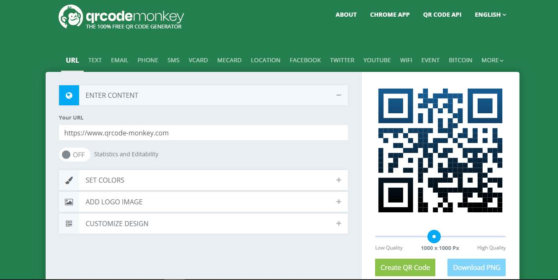
Task: Click the paintbrush icon for Set Colors
Action: [69, 180]
